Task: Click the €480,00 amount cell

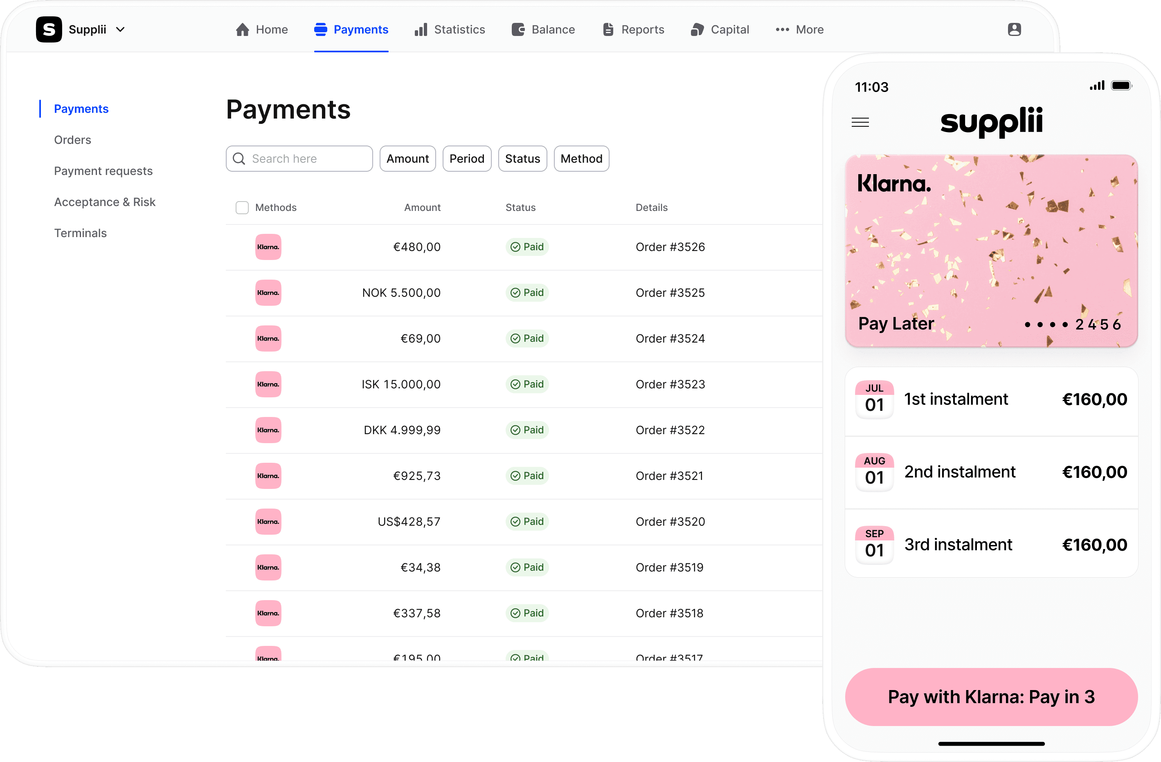Action: click(x=416, y=247)
